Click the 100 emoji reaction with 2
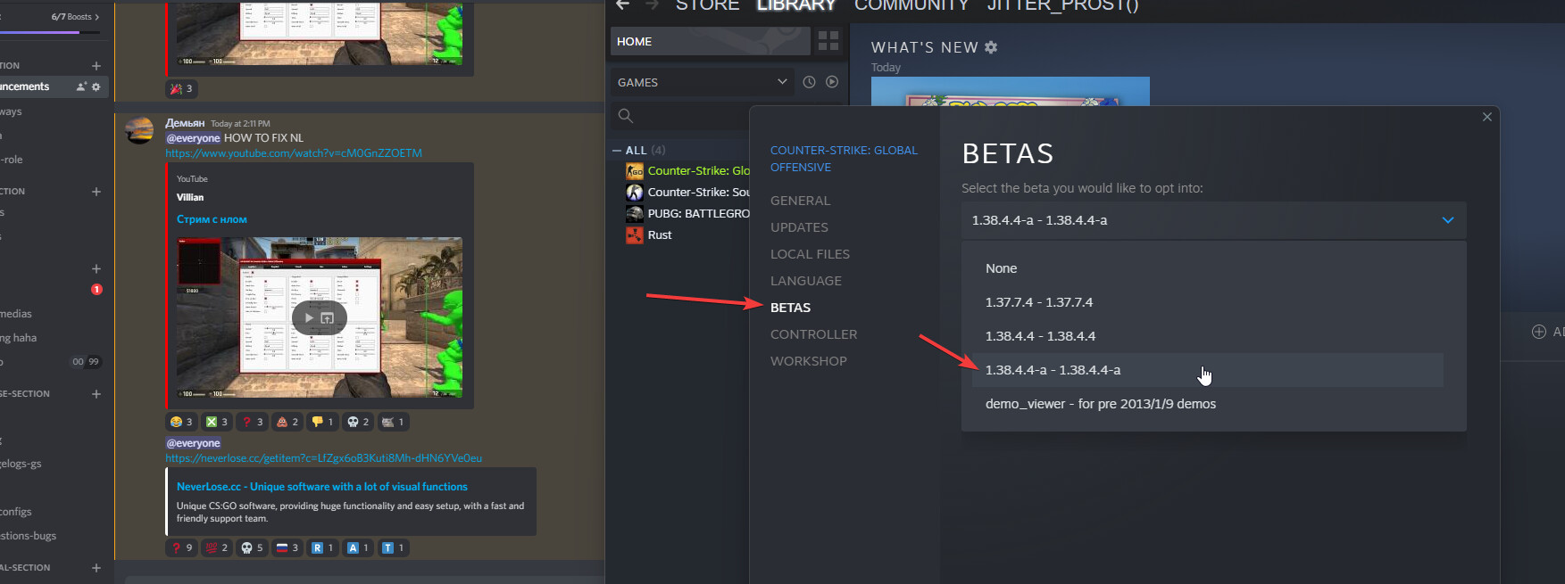 tap(217, 547)
